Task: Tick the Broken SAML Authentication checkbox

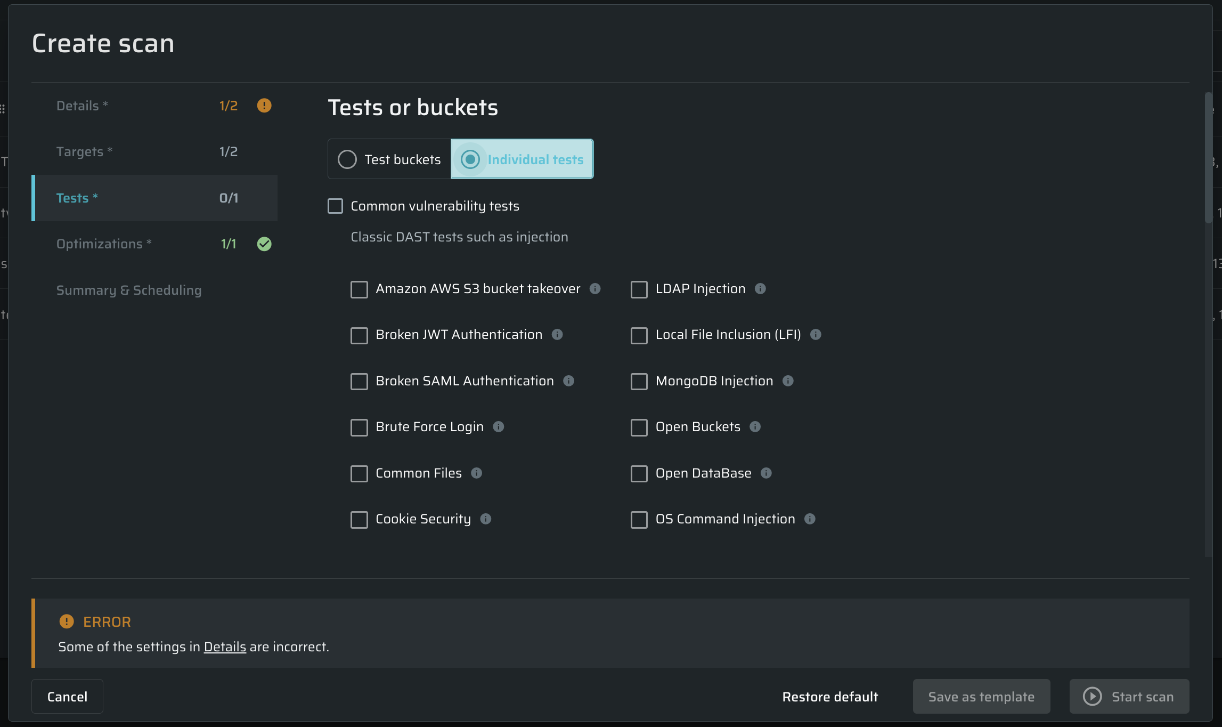Action: [359, 381]
